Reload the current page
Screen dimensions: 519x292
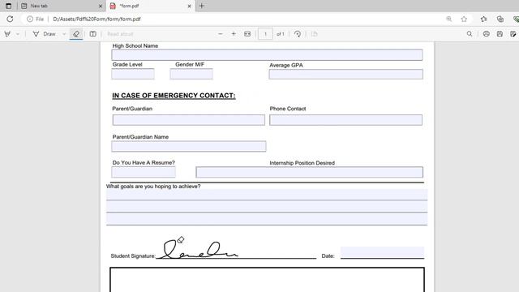tap(10, 19)
